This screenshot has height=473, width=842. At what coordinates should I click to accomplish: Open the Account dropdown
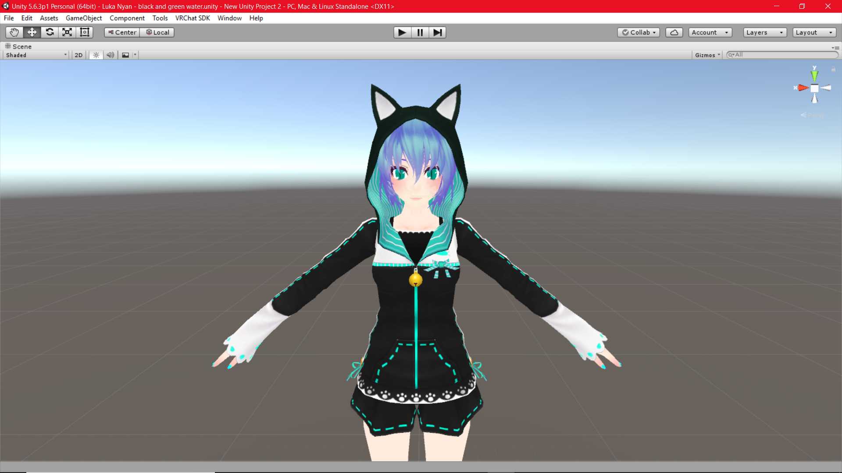click(710, 32)
